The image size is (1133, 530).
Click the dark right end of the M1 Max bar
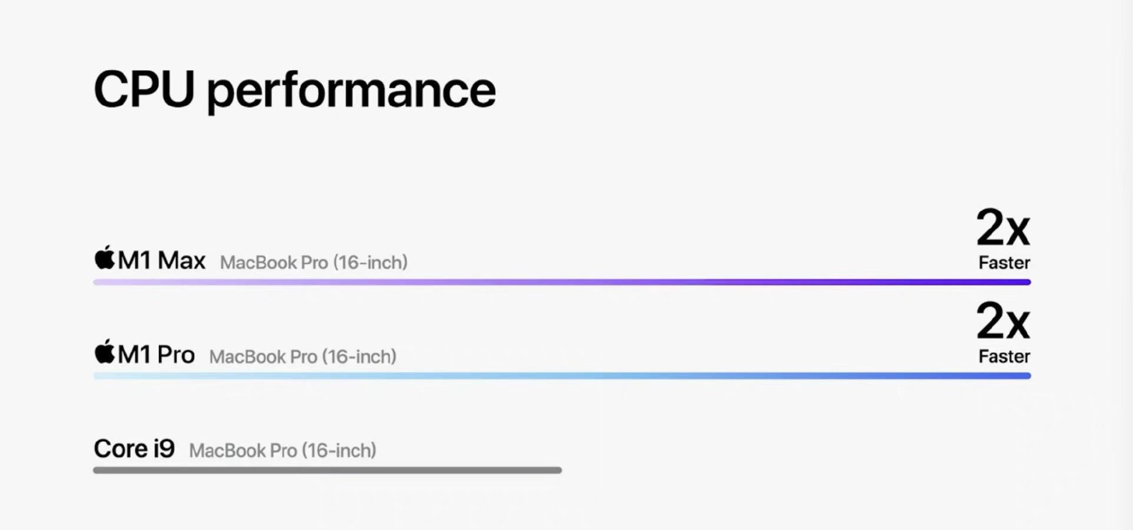1023,282
